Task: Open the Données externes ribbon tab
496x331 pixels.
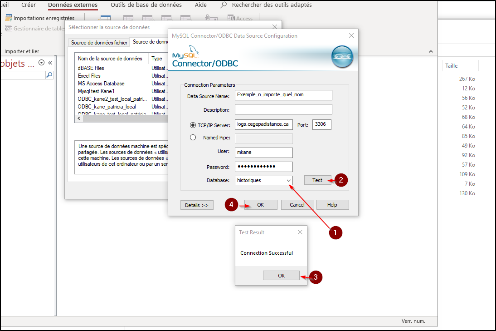Action: tap(73, 5)
